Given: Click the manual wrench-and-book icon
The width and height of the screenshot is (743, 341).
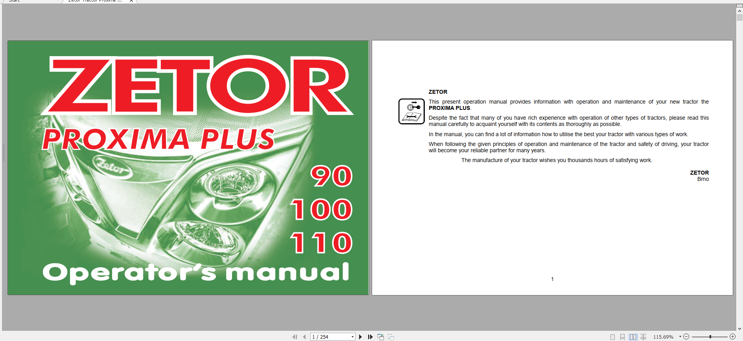Looking at the screenshot, I should (411, 111).
